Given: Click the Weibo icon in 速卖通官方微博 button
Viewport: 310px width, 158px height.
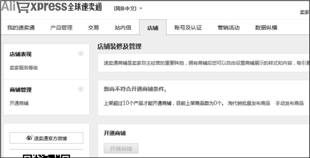Looking at the screenshot, I should (x=29, y=138).
